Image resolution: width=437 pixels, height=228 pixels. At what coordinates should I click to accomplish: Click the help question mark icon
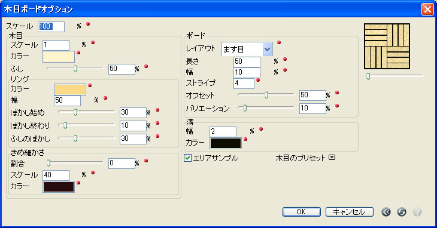click(417, 212)
